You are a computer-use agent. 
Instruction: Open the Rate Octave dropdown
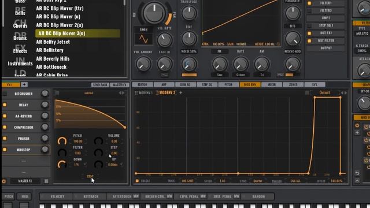[240, 75]
